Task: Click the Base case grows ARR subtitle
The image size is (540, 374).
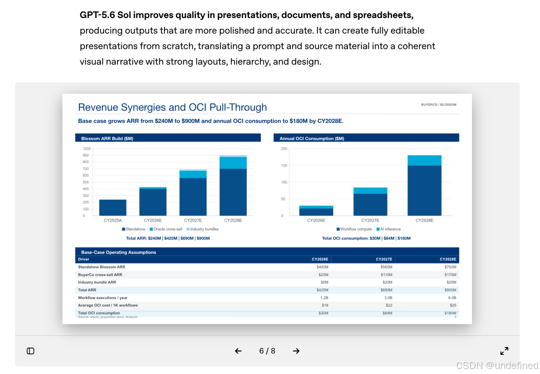Action: tap(210, 121)
